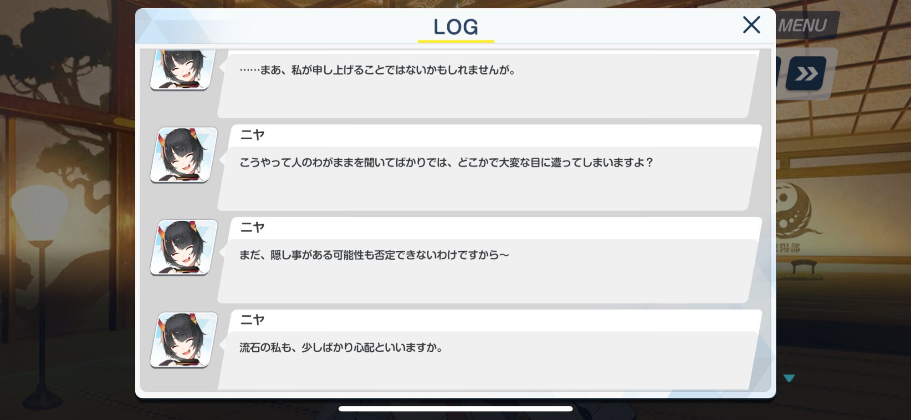Click the ニヤ name label on last entry
The height and width of the screenshot is (420, 911).
pyautogui.click(x=252, y=320)
